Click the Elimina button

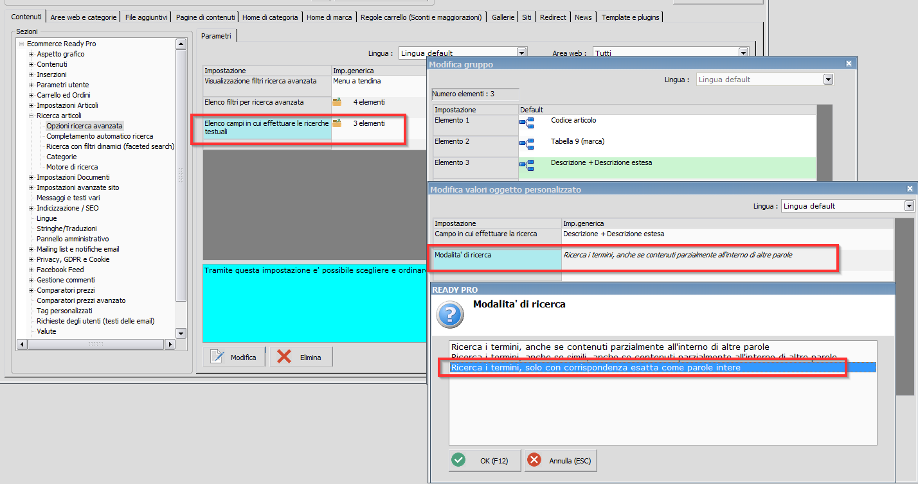[301, 357]
